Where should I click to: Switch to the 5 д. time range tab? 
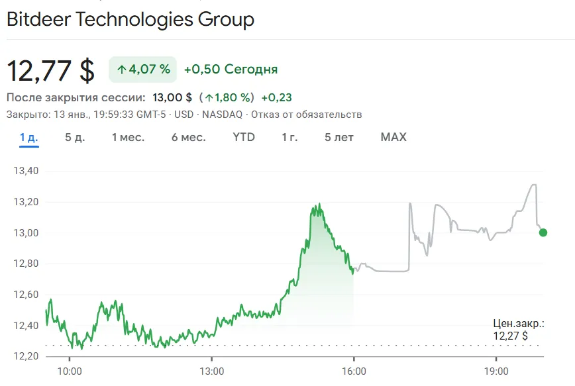pyautogui.click(x=75, y=138)
